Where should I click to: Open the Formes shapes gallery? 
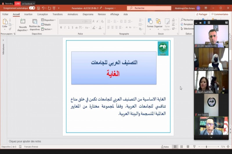150,22
